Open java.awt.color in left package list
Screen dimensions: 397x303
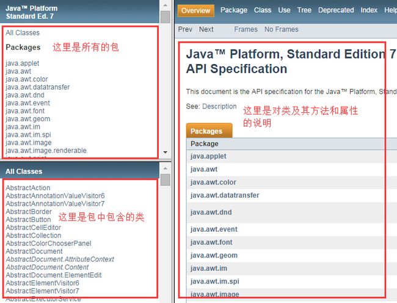(27, 79)
